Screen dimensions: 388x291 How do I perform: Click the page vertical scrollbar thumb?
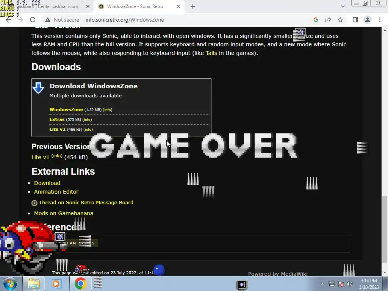(x=385, y=230)
